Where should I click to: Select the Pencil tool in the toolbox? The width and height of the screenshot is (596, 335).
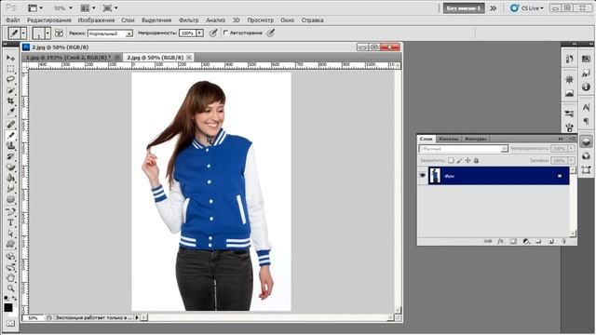pos(10,135)
